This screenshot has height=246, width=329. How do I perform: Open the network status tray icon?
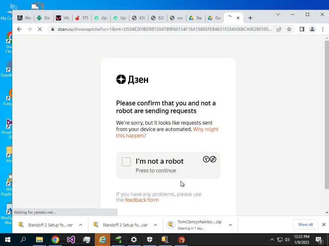tap(280, 240)
